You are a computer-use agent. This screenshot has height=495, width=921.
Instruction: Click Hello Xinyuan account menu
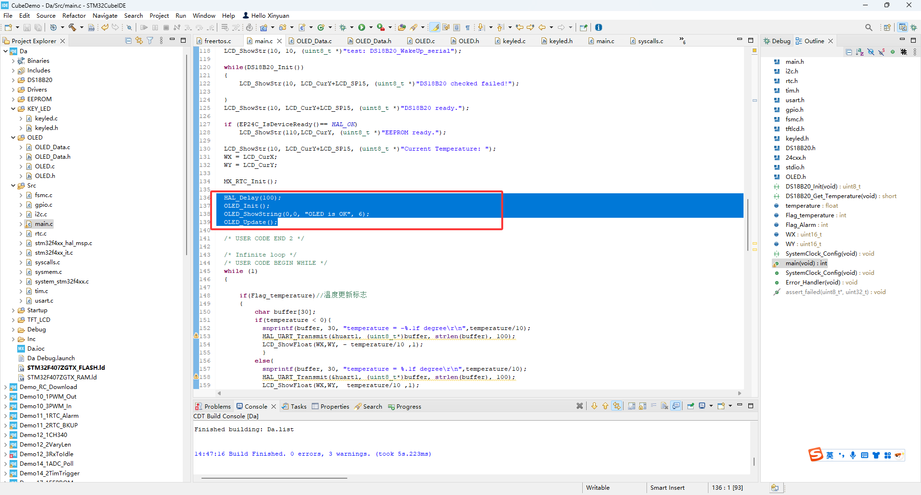266,15
